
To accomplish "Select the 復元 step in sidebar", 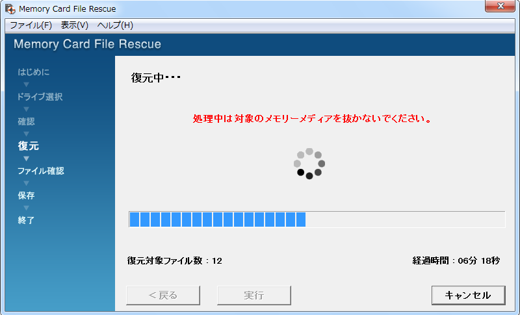I will [28, 145].
